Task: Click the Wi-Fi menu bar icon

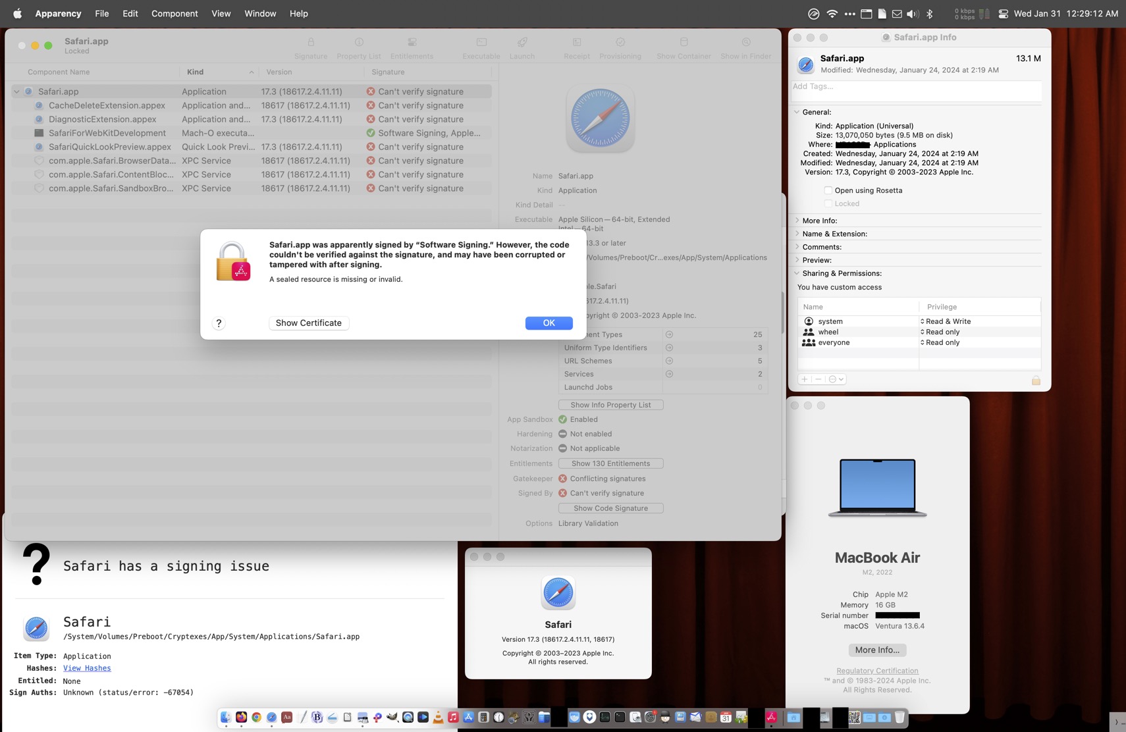Action: [832, 14]
